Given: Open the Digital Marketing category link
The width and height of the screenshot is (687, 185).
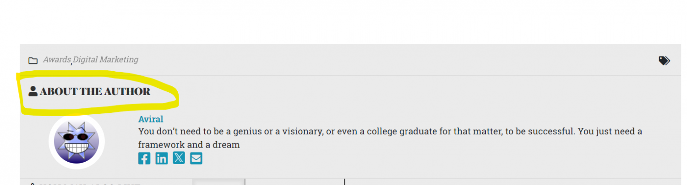Looking at the screenshot, I should coord(106,59).
